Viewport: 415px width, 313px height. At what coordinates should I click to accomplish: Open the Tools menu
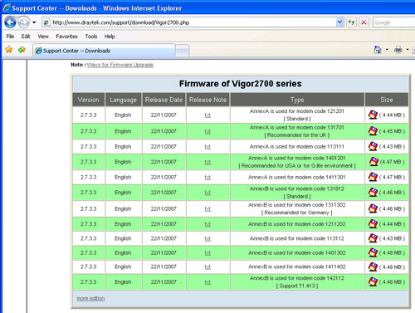coord(91,37)
